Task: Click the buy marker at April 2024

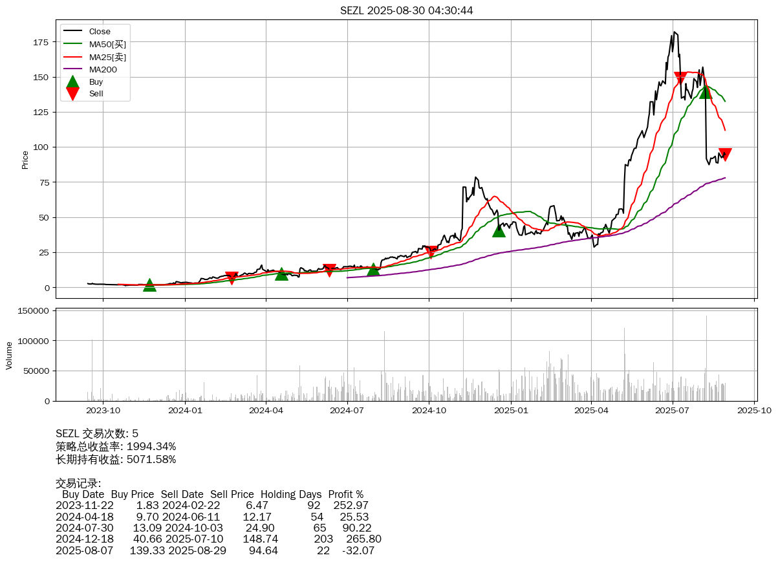Action: (x=281, y=274)
